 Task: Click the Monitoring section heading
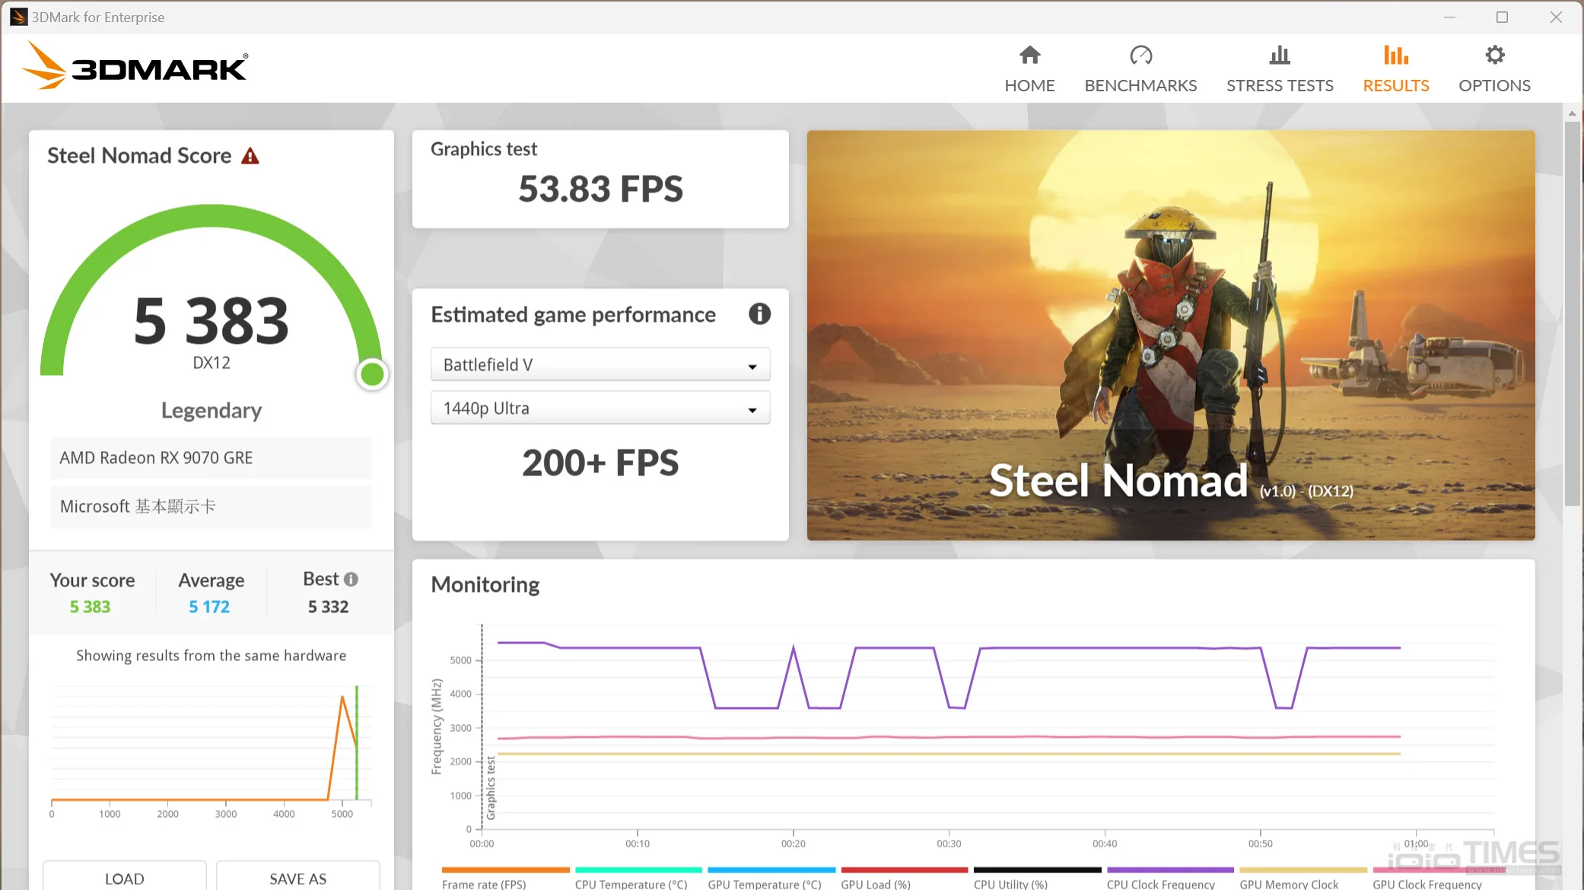485,584
